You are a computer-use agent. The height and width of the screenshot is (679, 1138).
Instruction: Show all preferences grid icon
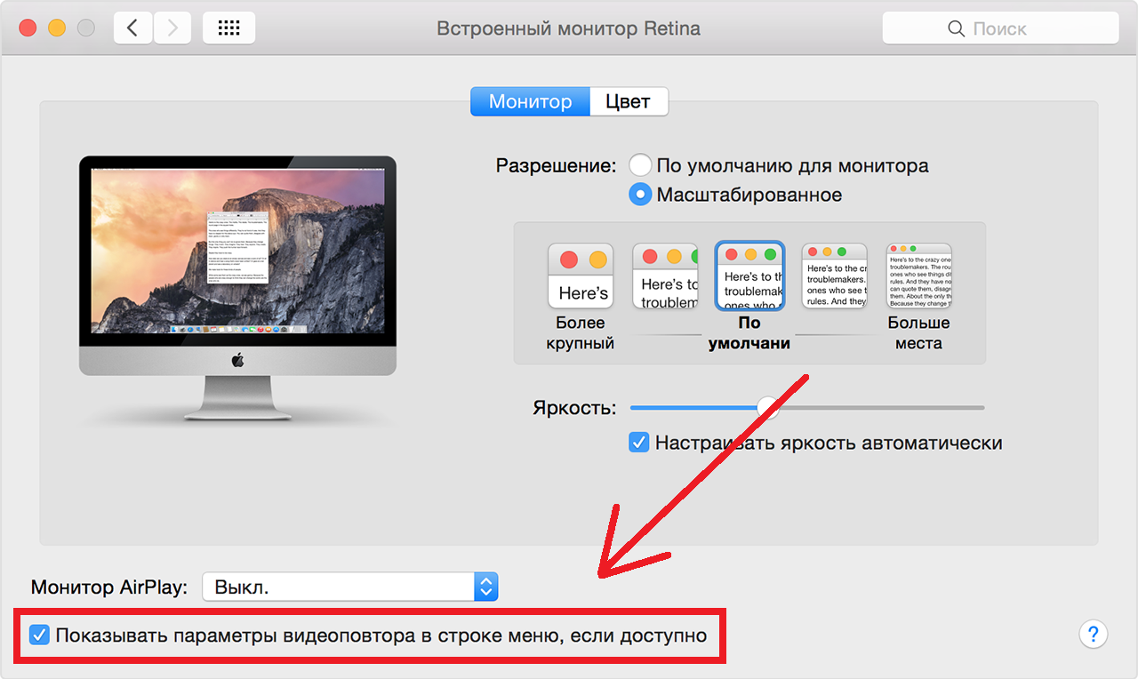[x=228, y=28]
